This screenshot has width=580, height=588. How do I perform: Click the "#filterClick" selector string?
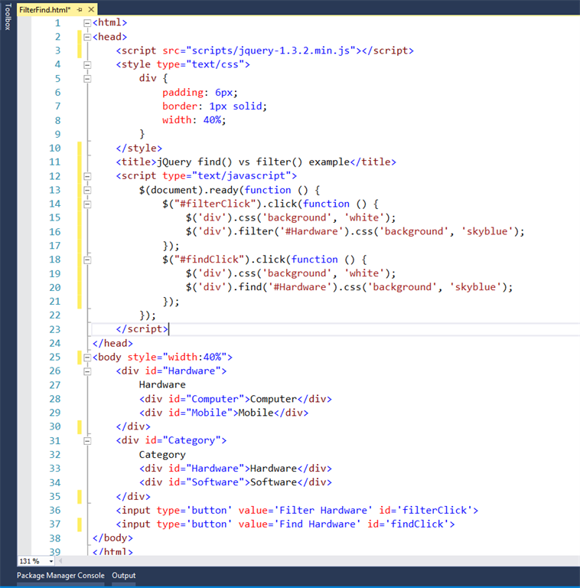click(x=215, y=204)
